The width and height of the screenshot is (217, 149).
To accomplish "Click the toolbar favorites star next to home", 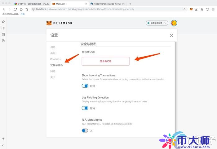I will 27,9.
